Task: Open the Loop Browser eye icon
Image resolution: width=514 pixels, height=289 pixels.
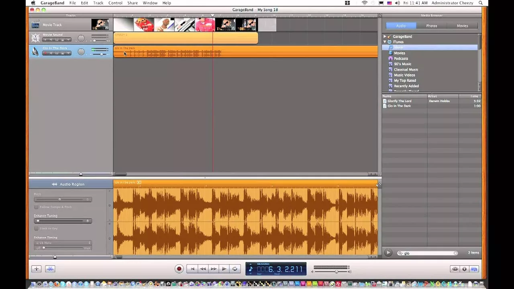Action: click(x=454, y=269)
